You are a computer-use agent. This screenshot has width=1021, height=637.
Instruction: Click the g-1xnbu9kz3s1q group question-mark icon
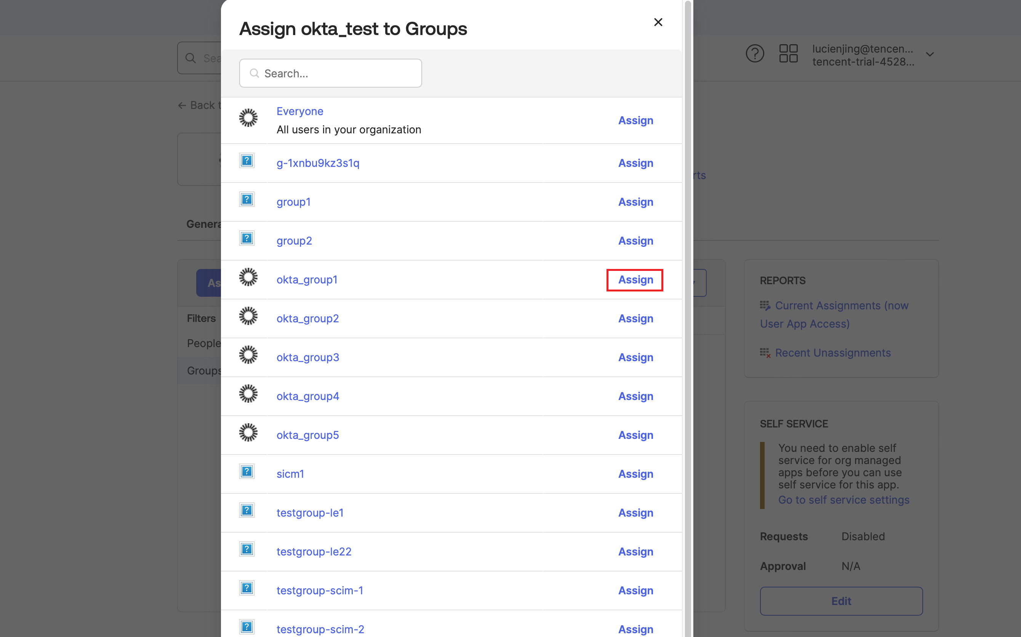[x=247, y=160]
